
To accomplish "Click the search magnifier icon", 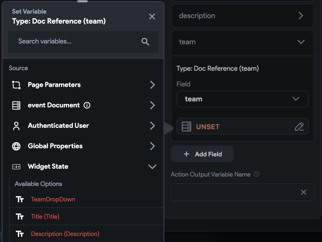I will [145, 42].
